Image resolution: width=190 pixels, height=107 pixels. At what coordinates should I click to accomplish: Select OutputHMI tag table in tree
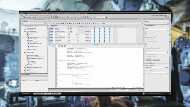[33, 63]
